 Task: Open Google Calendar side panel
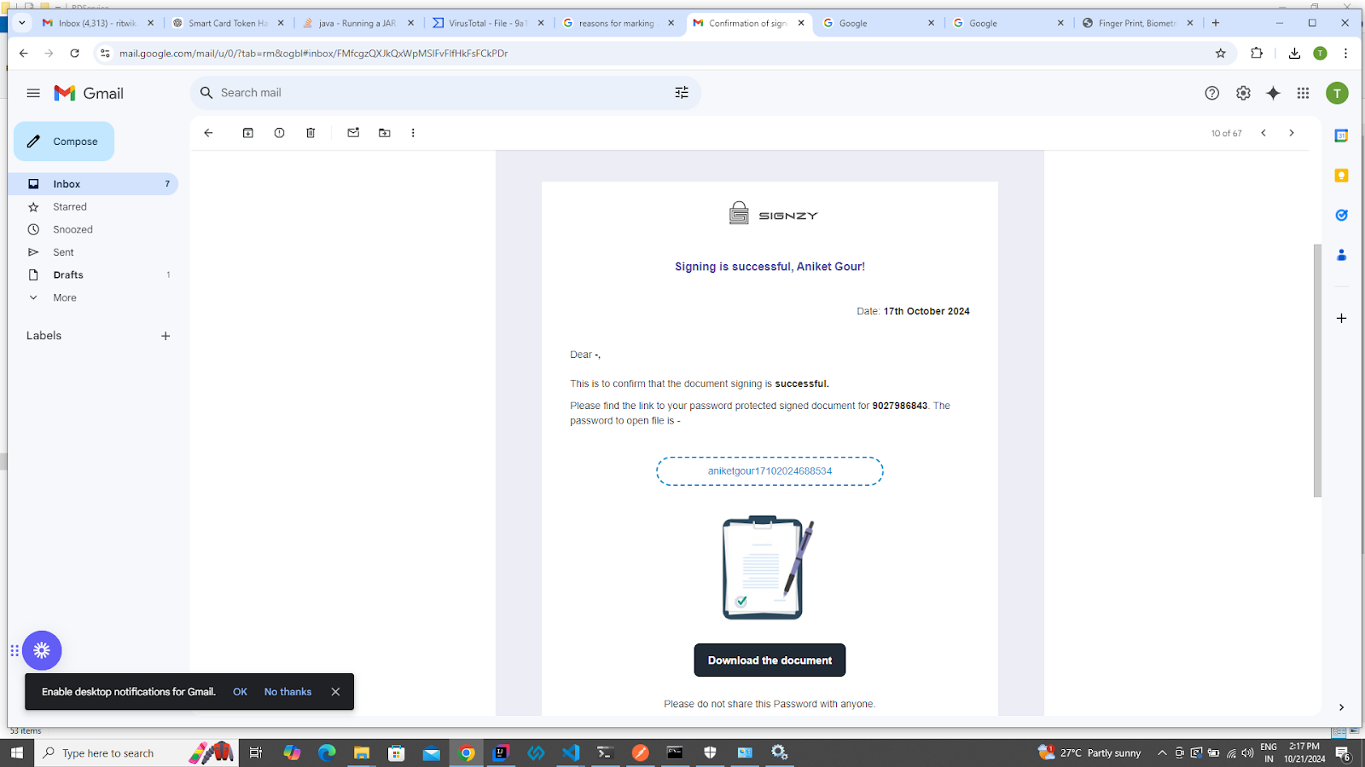[x=1341, y=136]
